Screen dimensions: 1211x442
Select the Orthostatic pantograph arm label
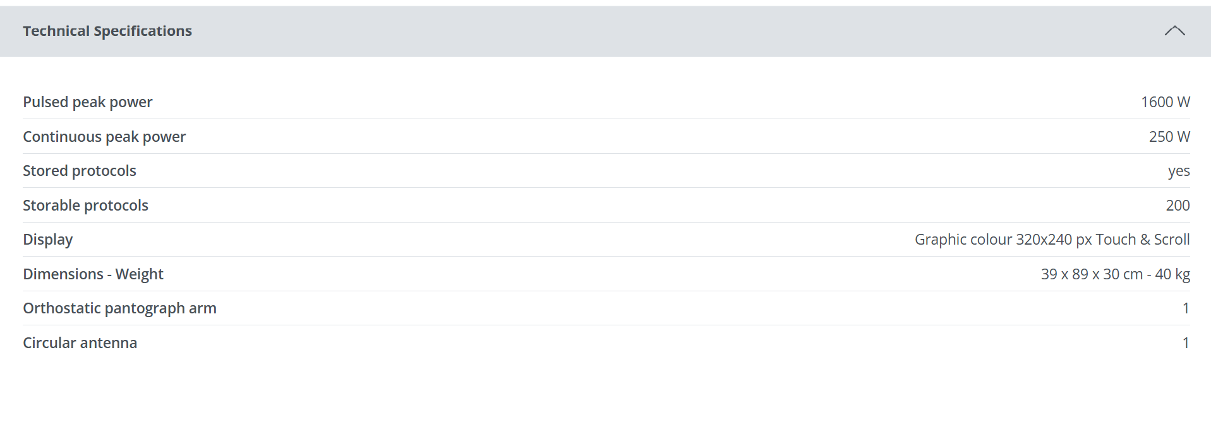(x=119, y=308)
